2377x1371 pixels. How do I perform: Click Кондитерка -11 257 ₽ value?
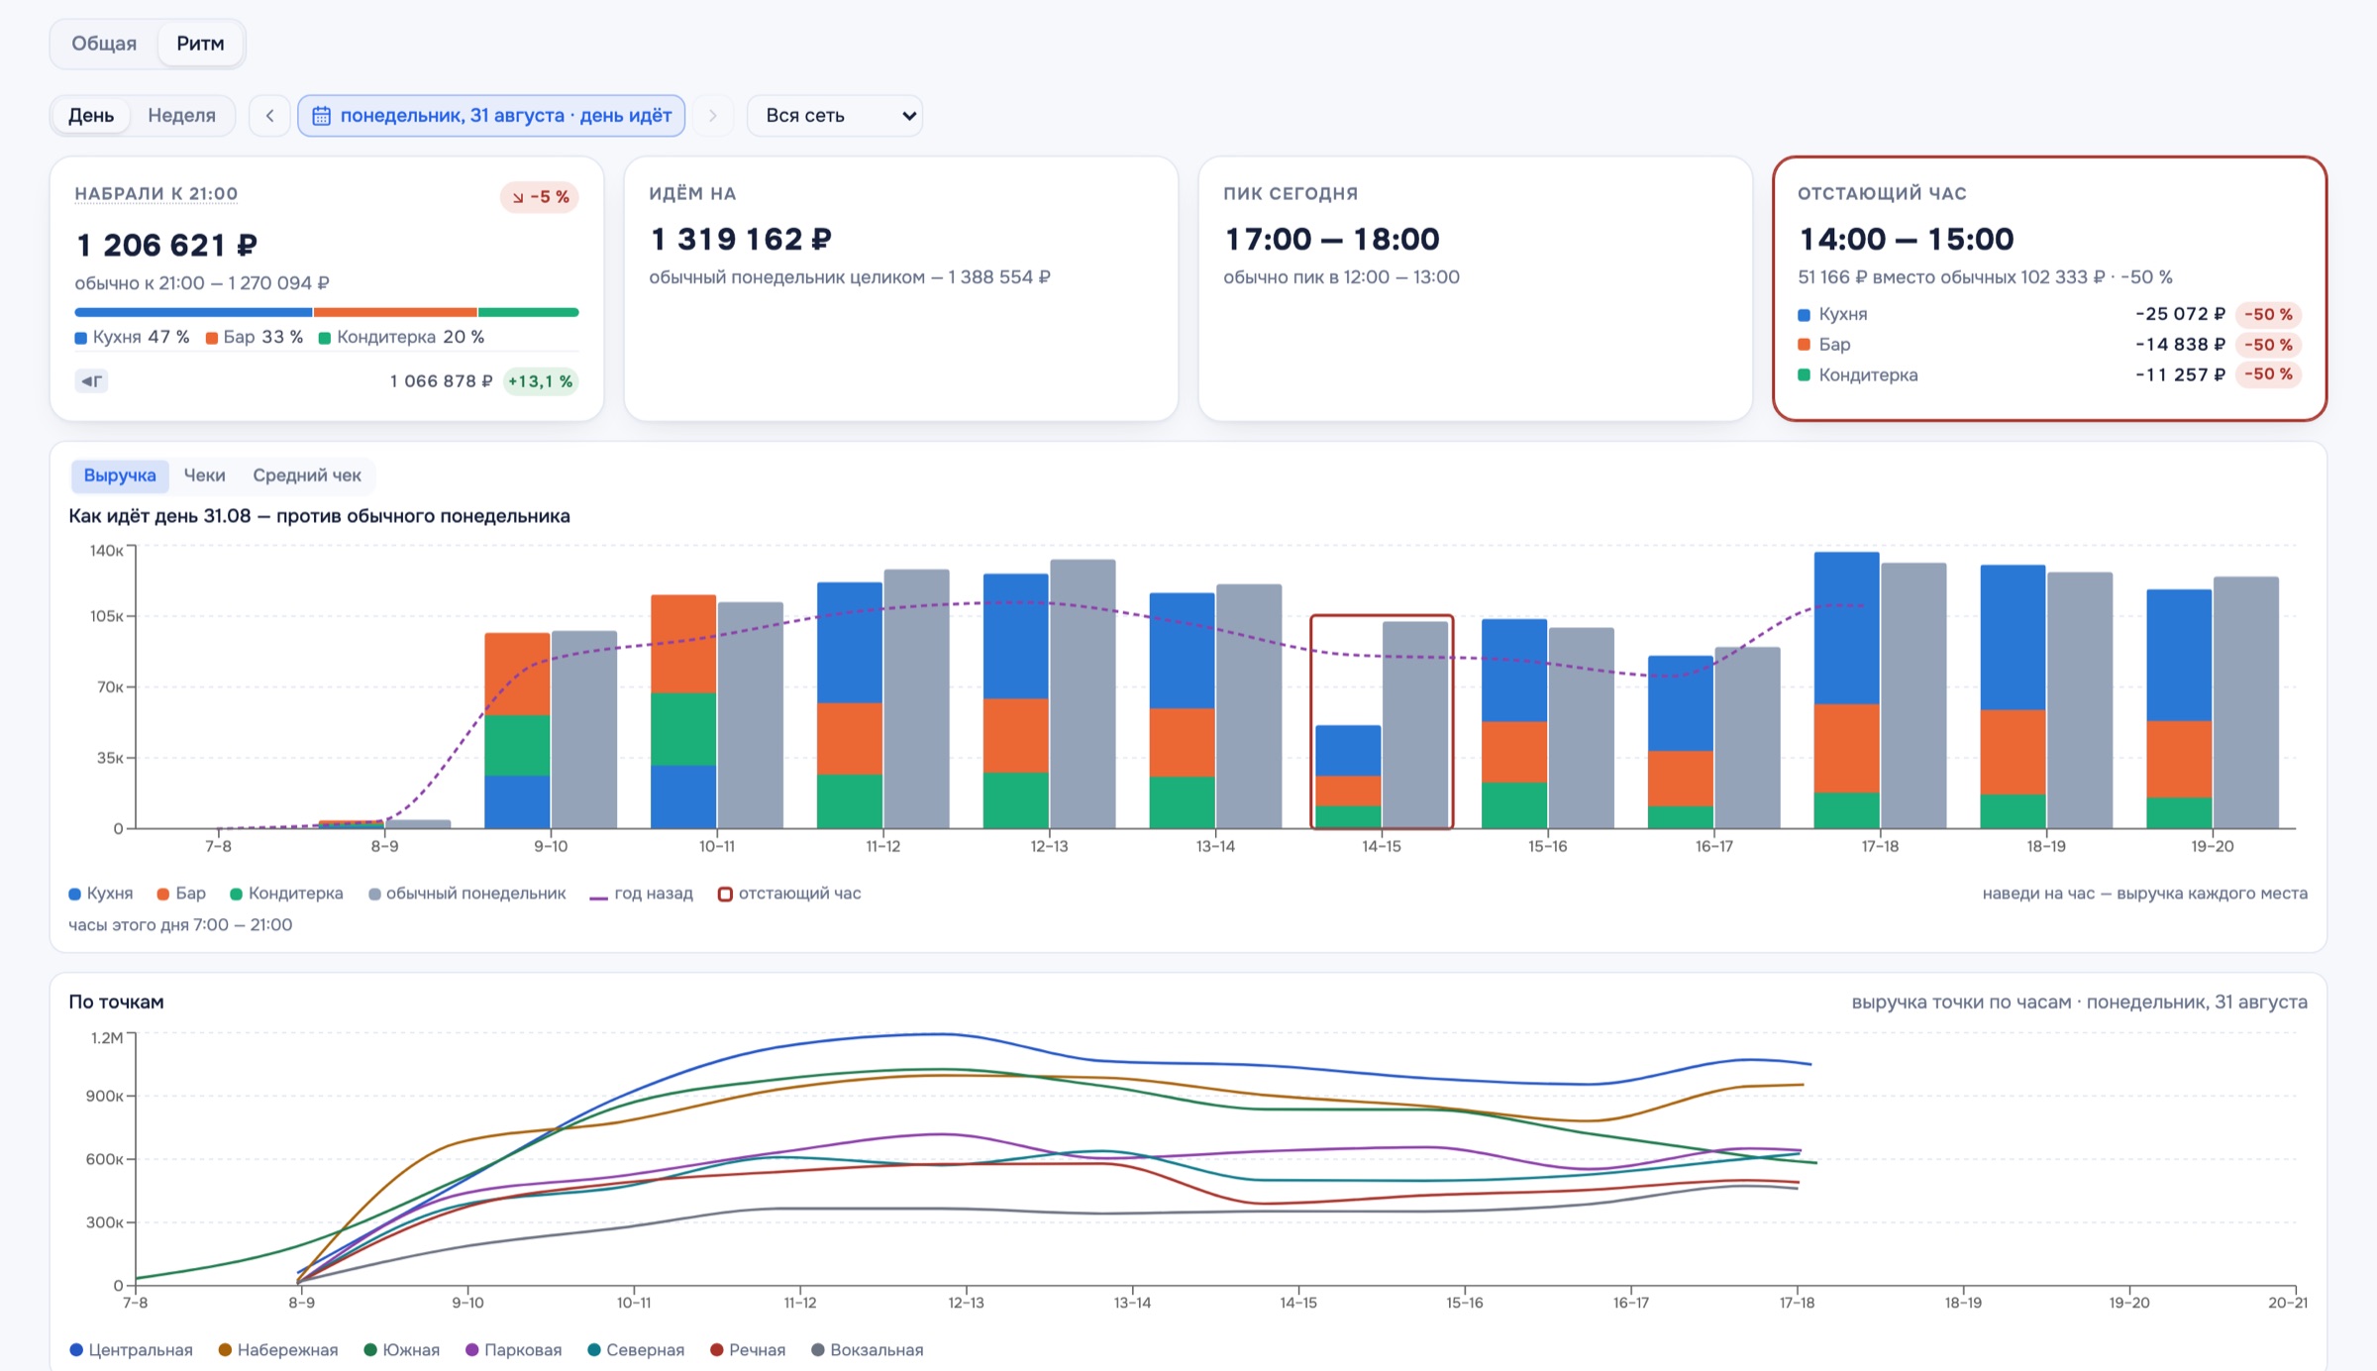(2181, 374)
